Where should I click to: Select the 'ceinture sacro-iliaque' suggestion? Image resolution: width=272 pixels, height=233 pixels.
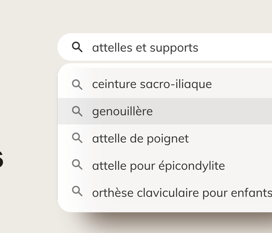point(165,84)
